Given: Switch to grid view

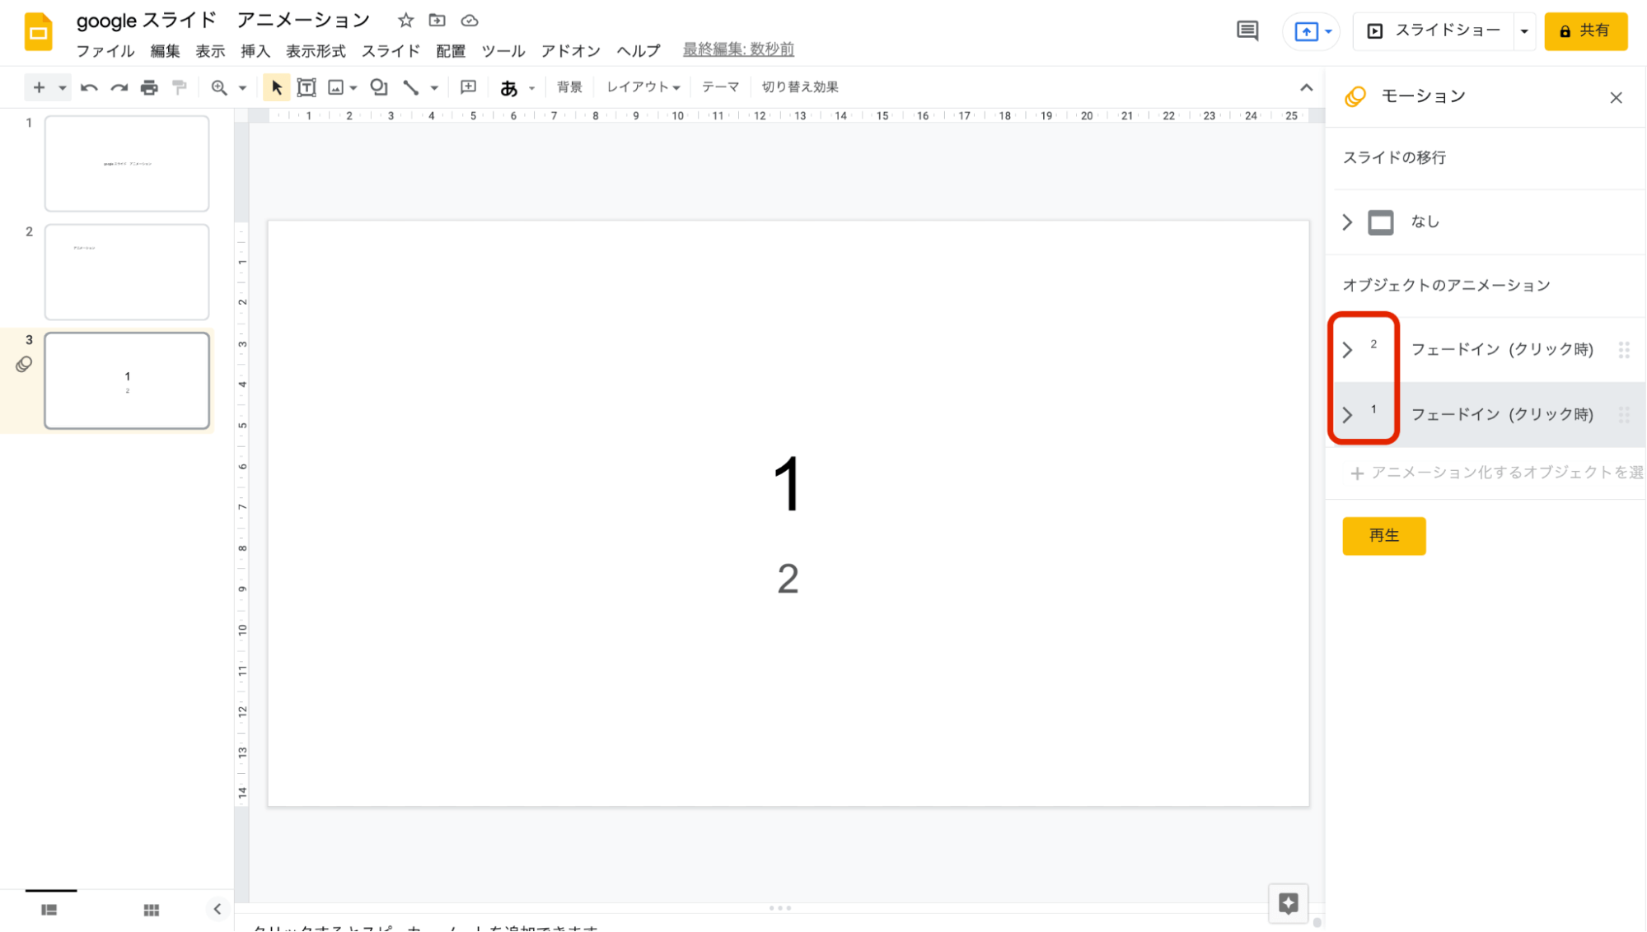Looking at the screenshot, I should tap(152, 910).
